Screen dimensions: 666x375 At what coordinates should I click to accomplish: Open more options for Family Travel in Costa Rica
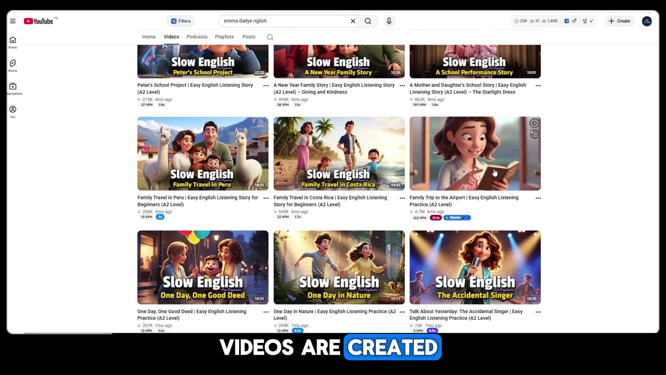click(402, 198)
